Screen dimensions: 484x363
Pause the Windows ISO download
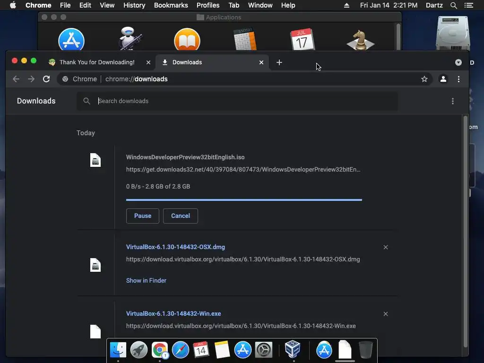pos(143,216)
